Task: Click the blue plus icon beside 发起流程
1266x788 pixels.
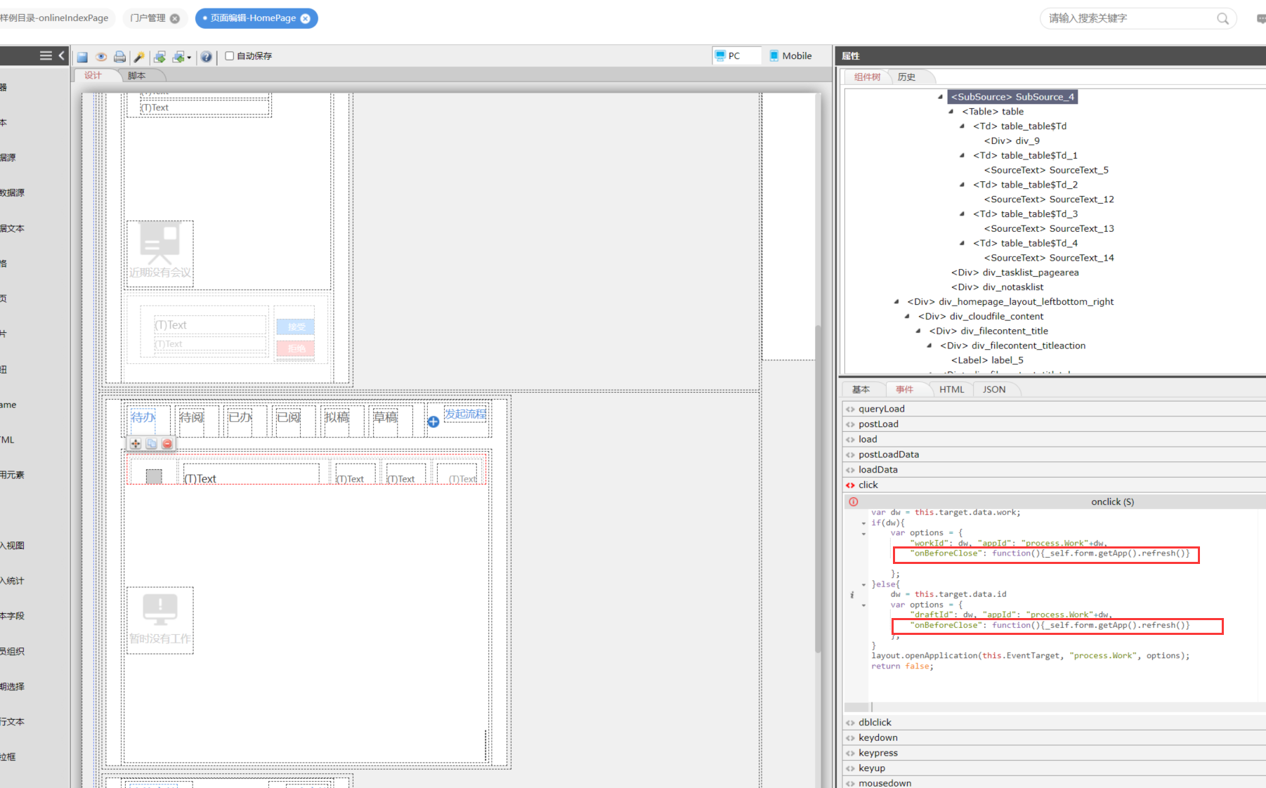Action: click(x=433, y=421)
